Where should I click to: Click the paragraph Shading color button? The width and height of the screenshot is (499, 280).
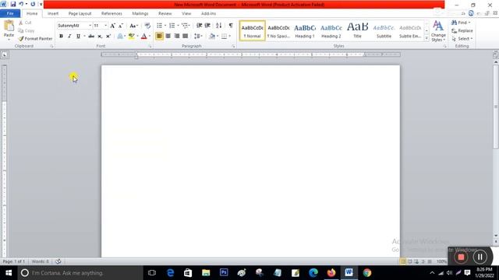click(212, 37)
